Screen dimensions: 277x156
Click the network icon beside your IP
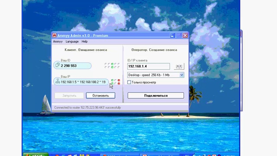coord(58,81)
